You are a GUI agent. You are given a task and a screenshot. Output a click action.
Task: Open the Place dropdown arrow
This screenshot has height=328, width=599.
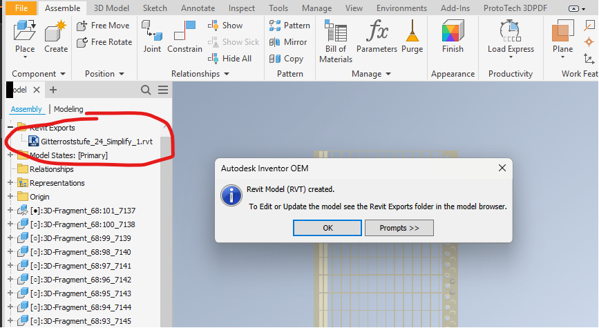(25, 57)
